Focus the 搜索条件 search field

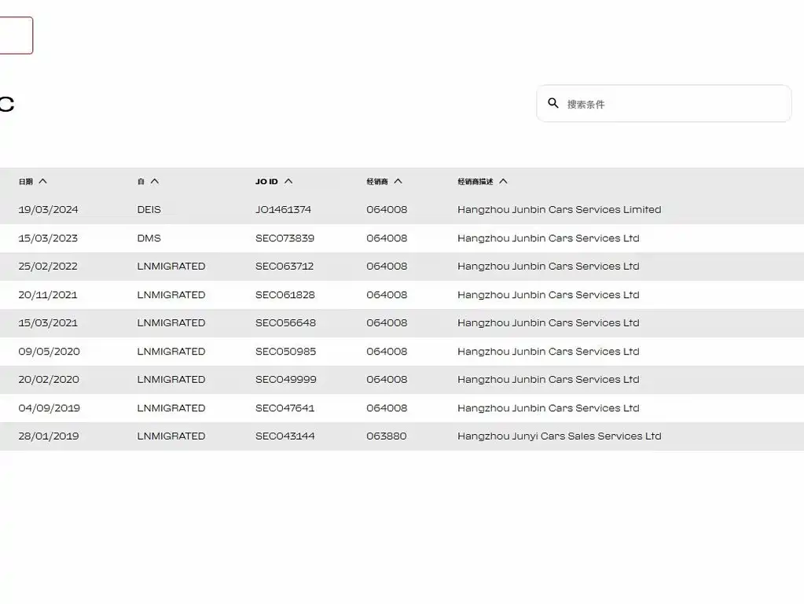[663, 104]
